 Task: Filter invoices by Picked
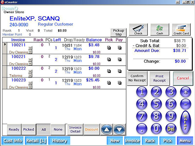(29, 130)
